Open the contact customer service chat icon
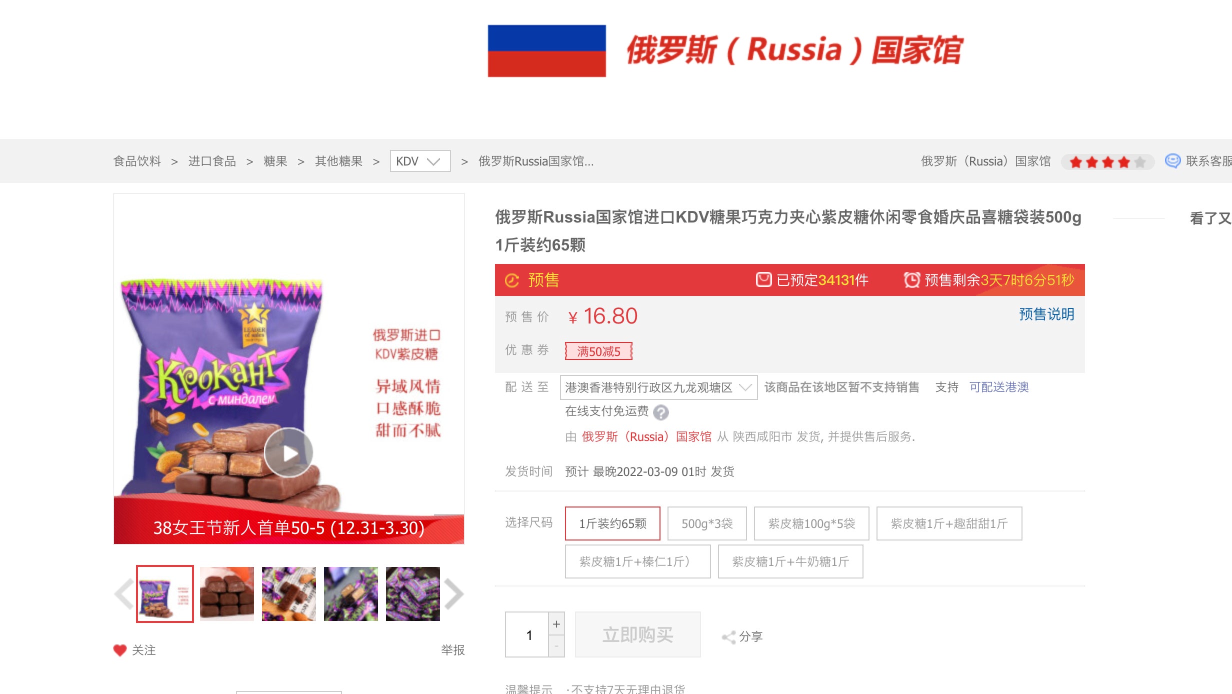Screen dimensions: 1232x694 coord(1172,161)
